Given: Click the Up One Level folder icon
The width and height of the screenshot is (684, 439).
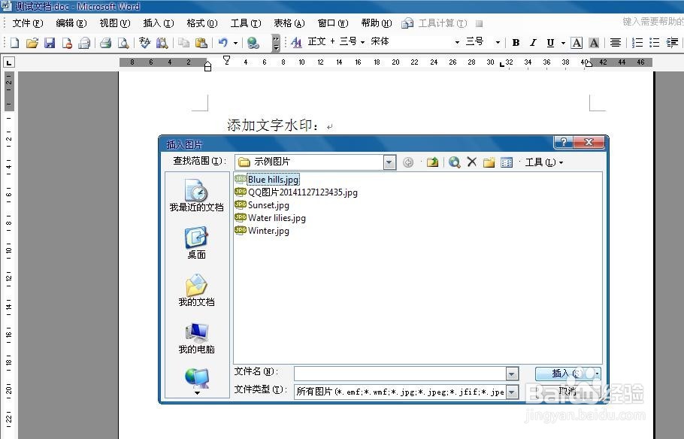Looking at the screenshot, I should 432,162.
